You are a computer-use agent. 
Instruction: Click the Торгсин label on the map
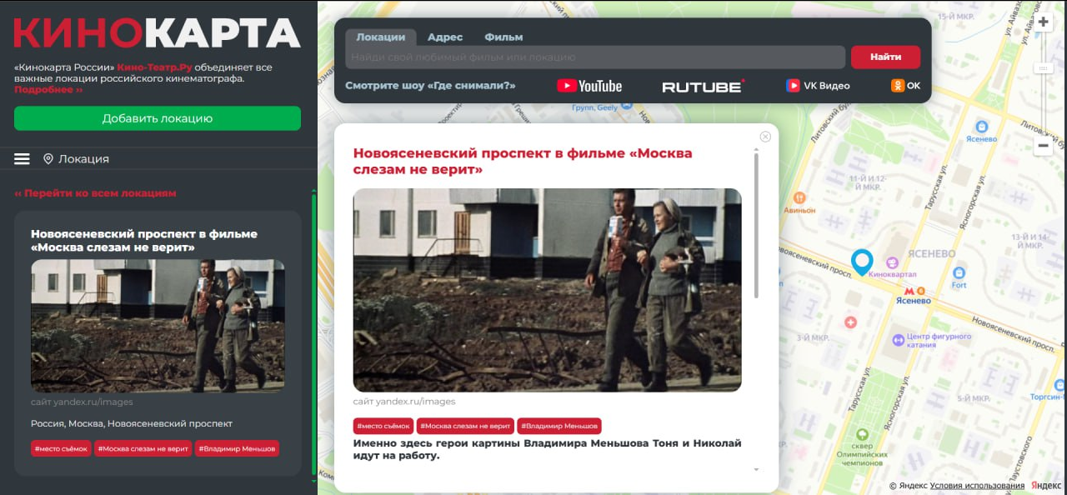(1046, 397)
